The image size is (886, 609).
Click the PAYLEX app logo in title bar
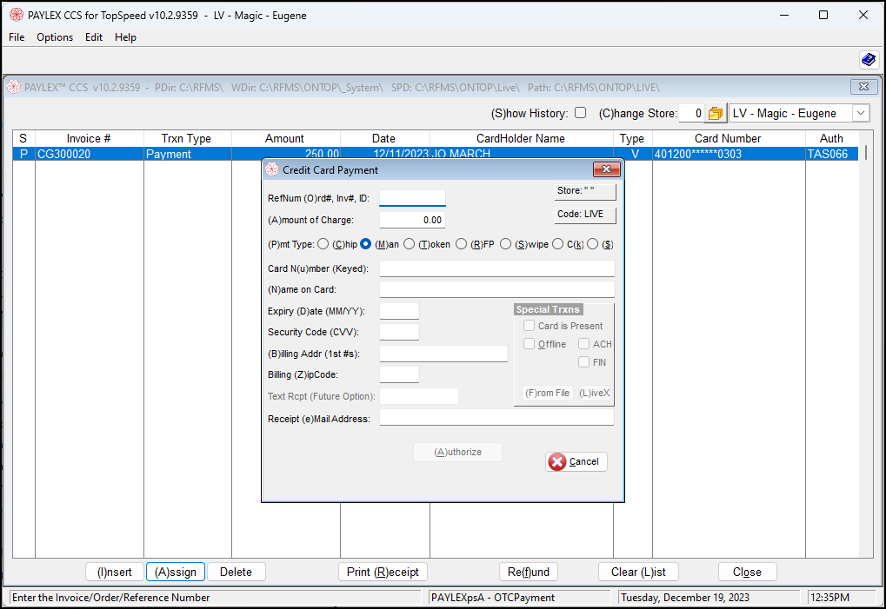(17, 16)
